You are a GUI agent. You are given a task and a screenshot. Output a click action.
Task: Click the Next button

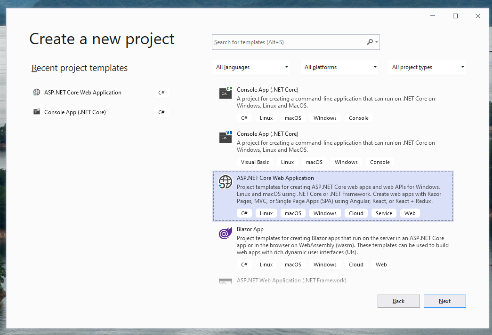point(444,301)
